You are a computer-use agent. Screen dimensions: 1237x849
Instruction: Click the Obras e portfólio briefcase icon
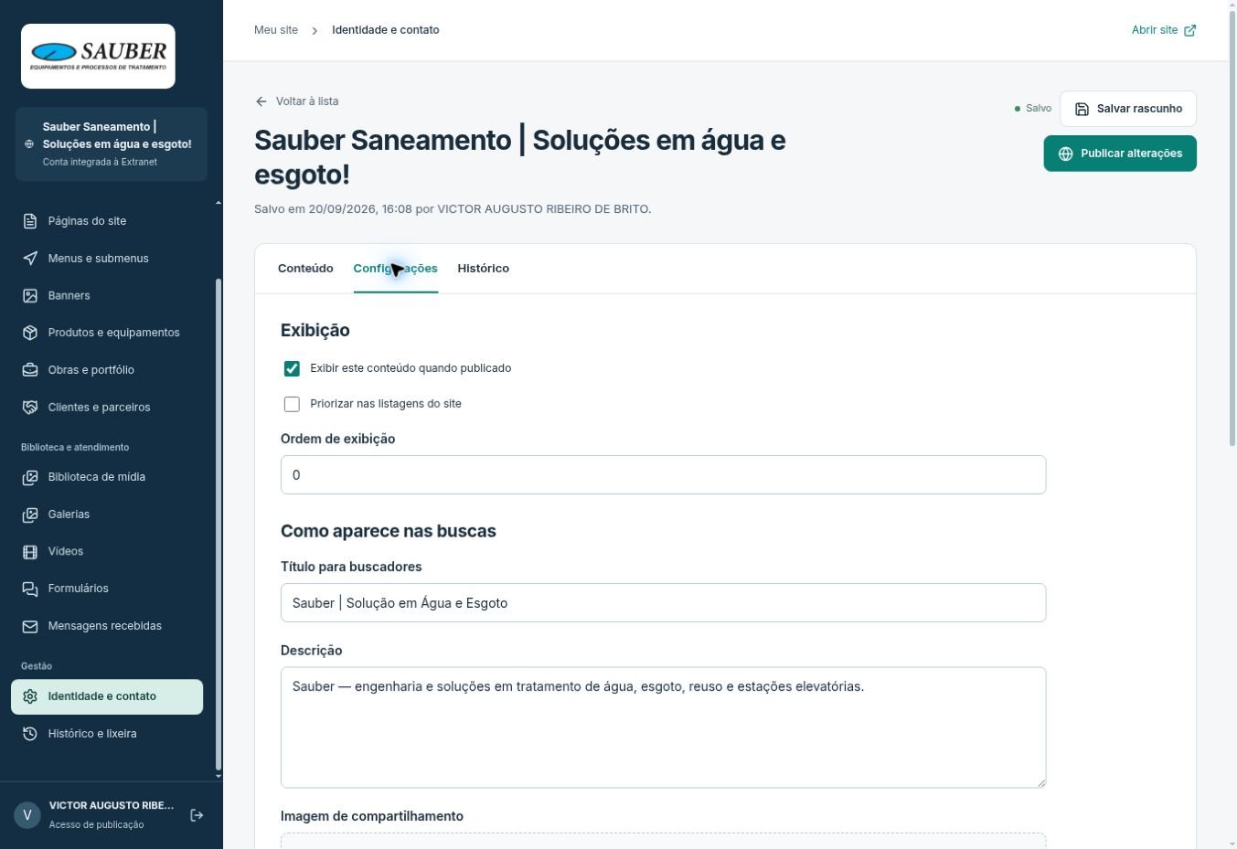[30, 370]
